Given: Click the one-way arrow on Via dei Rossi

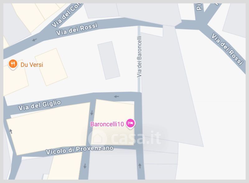Looking at the screenshot, I should click(x=35, y=40).
